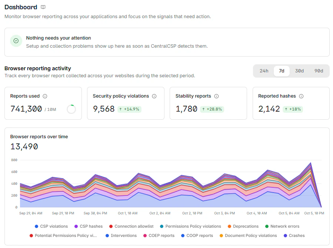
Task: Click the Nothing needs your attention heading
Action: [x=59, y=38]
